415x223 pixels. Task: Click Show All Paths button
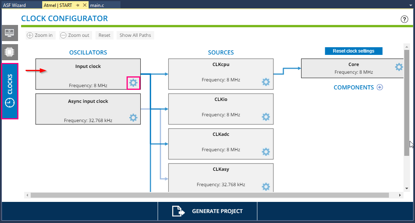pyautogui.click(x=135, y=35)
